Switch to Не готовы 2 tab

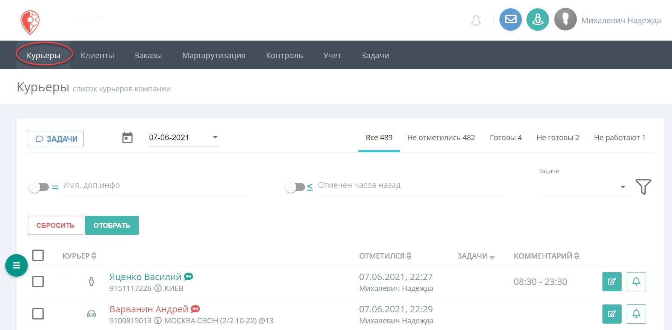tap(558, 138)
